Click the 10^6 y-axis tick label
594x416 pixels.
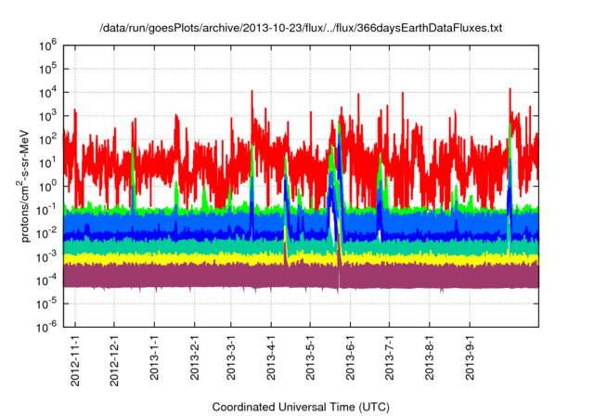click(x=47, y=45)
